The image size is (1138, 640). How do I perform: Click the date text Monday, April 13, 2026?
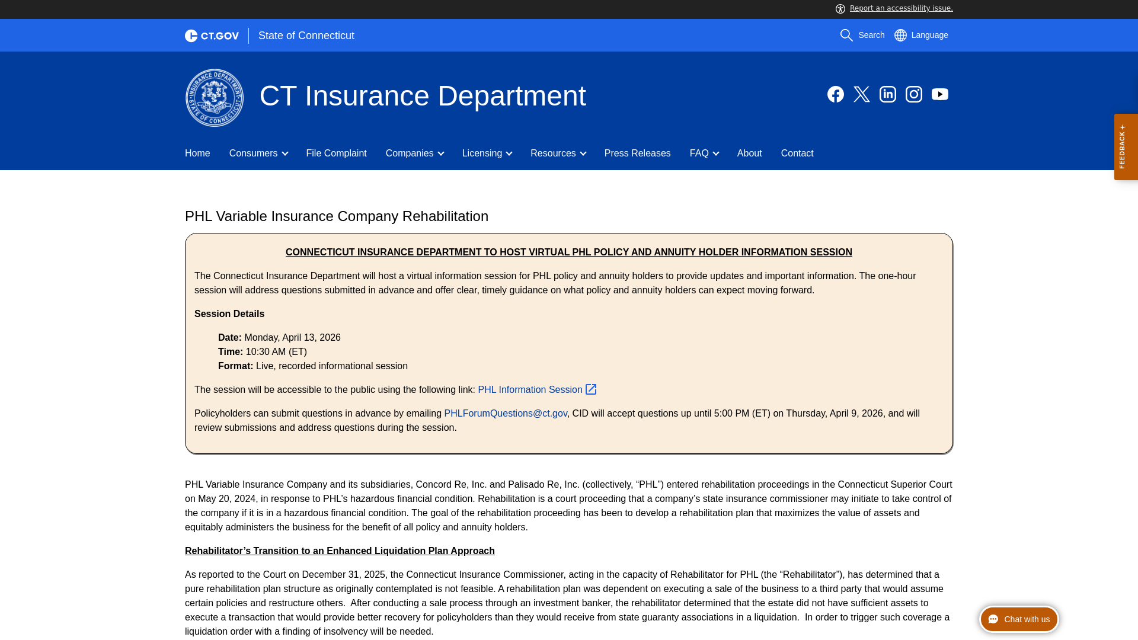coord(293,338)
